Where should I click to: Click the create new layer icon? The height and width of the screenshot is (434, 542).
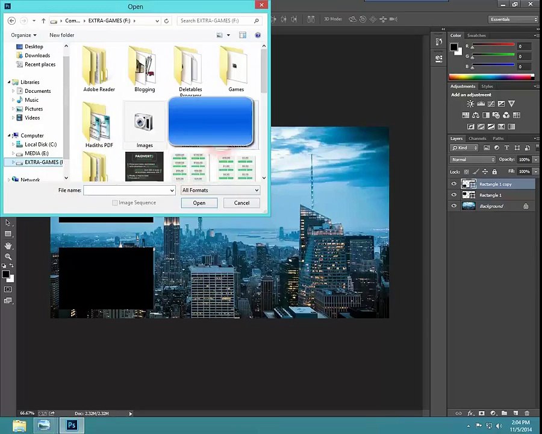pyautogui.click(x=516, y=413)
